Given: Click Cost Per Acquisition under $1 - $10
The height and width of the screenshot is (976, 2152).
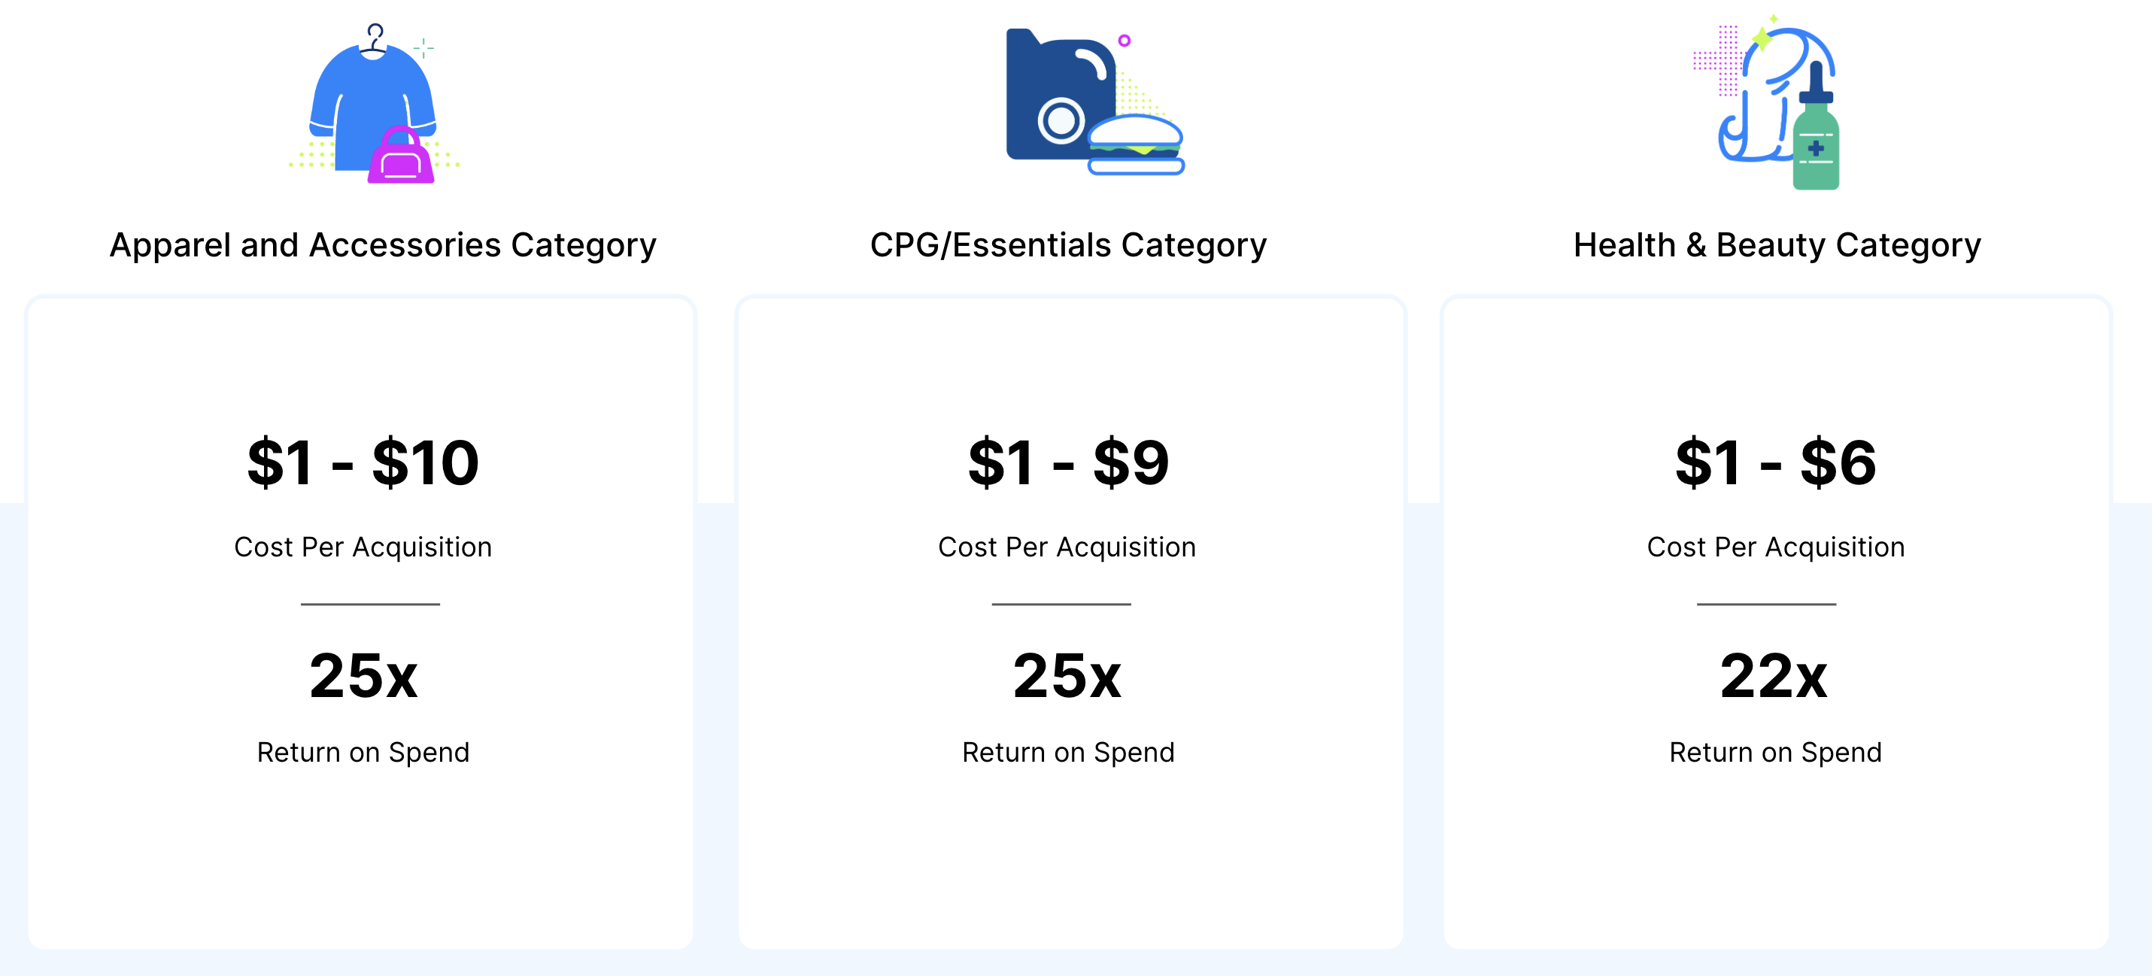Looking at the screenshot, I should 363,547.
